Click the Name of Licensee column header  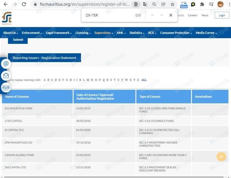[37, 97]
